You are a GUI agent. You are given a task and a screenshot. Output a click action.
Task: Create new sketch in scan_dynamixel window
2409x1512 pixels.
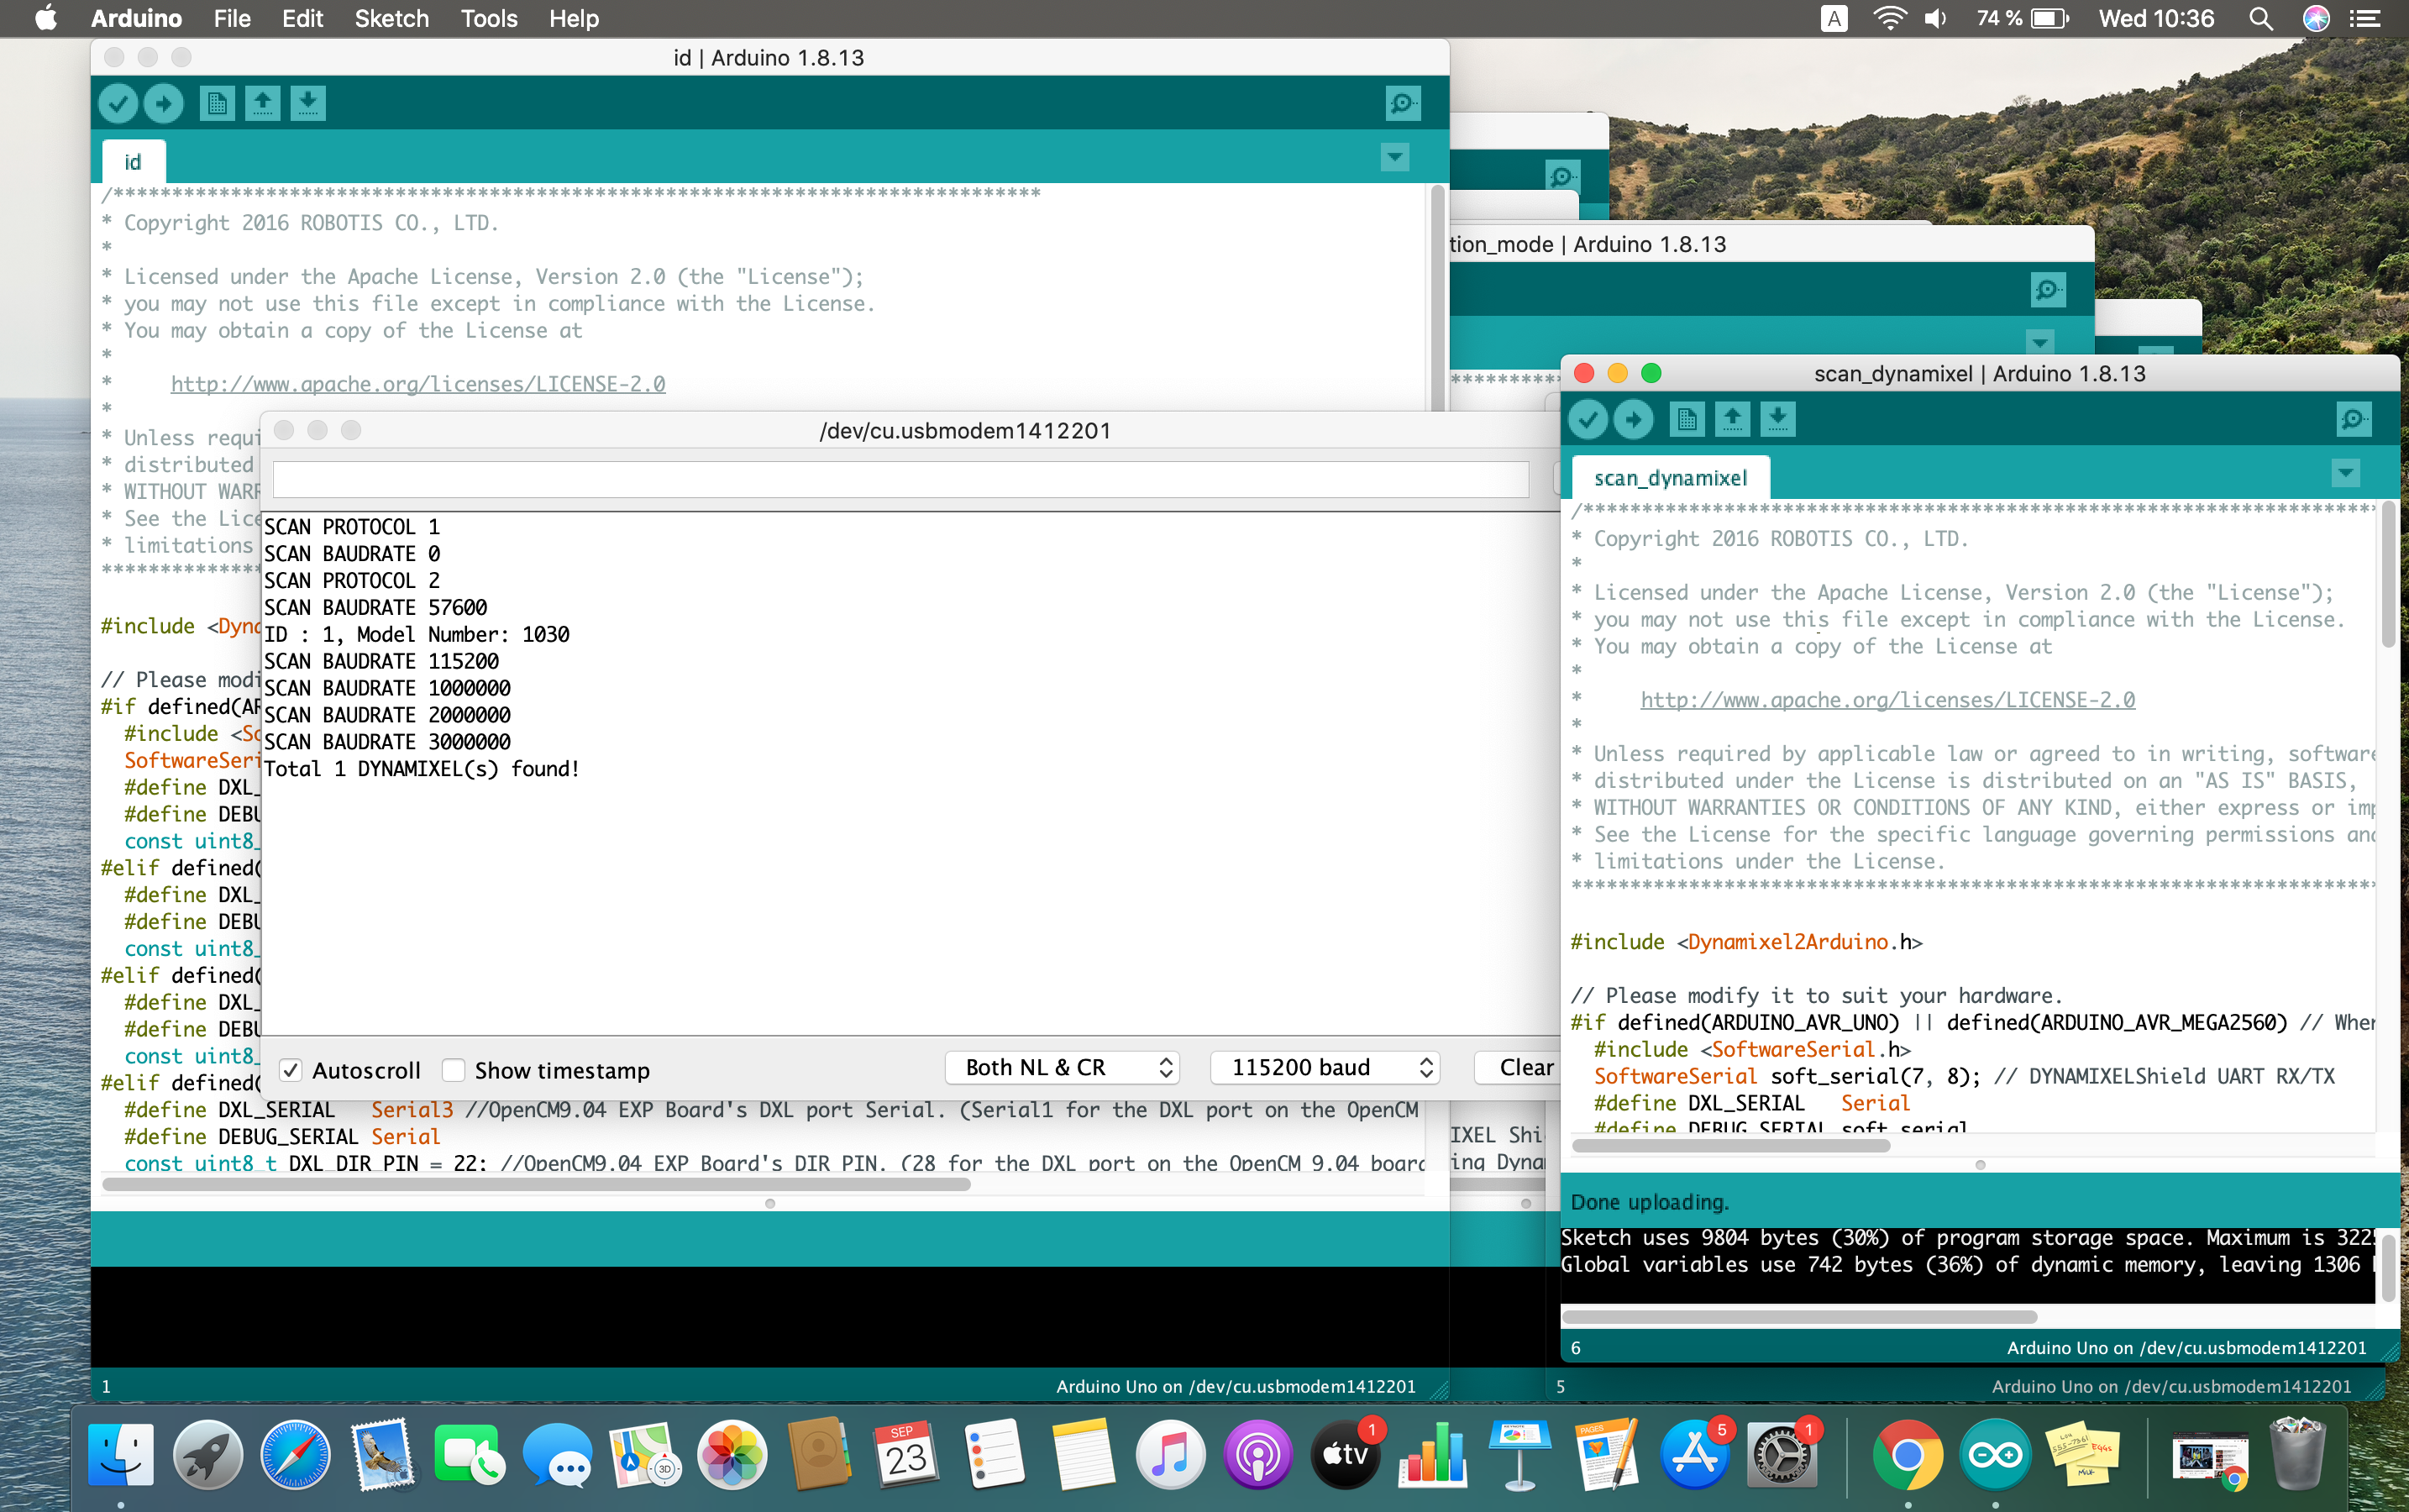1687,419
